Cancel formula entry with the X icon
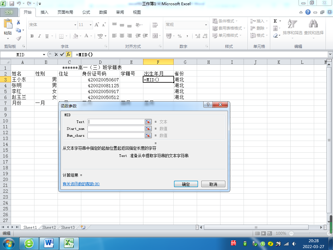Screen dimensions: 333x250 (x=56, y=54)
